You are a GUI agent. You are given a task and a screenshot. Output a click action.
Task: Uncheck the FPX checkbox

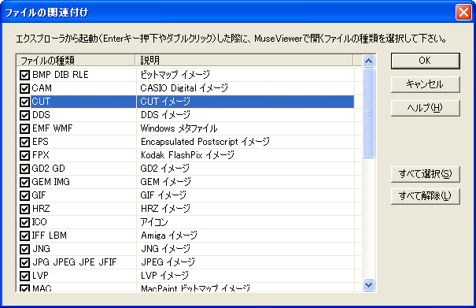24,155
